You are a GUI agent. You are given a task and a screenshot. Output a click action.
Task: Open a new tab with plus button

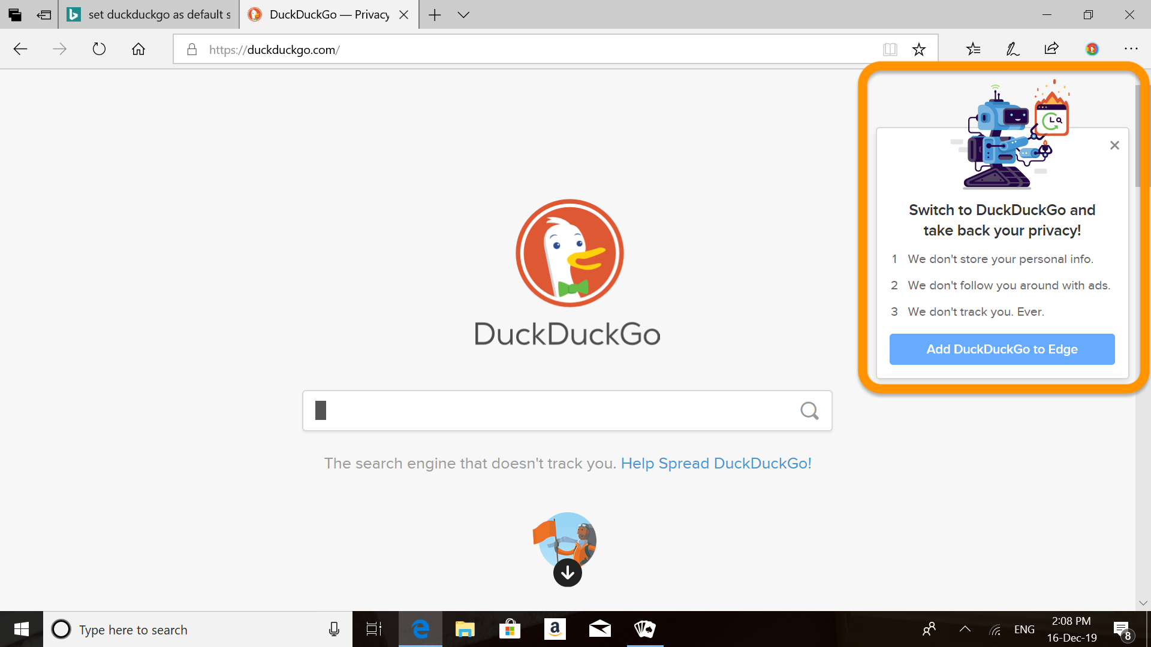coord(435,15)
